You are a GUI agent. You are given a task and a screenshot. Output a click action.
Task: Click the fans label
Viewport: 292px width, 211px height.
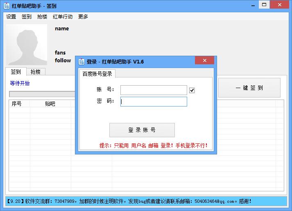click(60, 52)
